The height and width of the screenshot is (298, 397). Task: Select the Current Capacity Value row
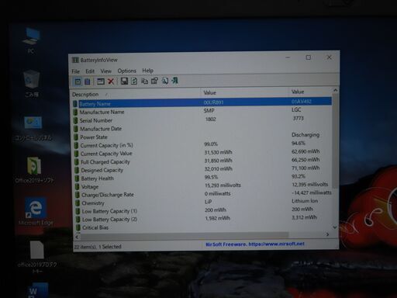tap(202, 153)
